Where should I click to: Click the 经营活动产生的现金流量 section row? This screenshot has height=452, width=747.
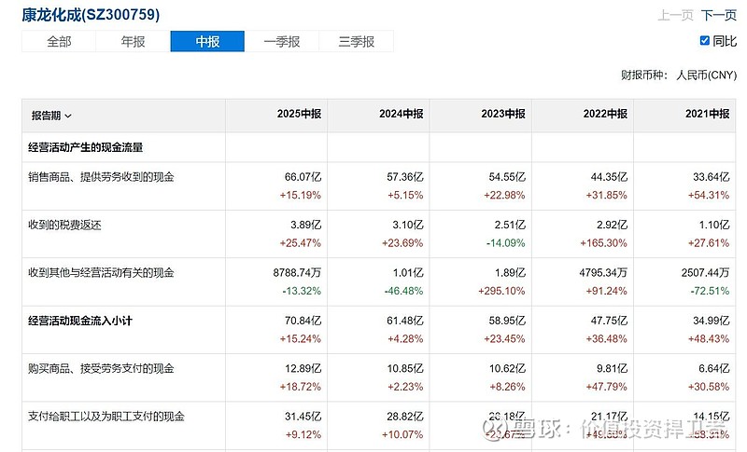[x=379, y=147]
